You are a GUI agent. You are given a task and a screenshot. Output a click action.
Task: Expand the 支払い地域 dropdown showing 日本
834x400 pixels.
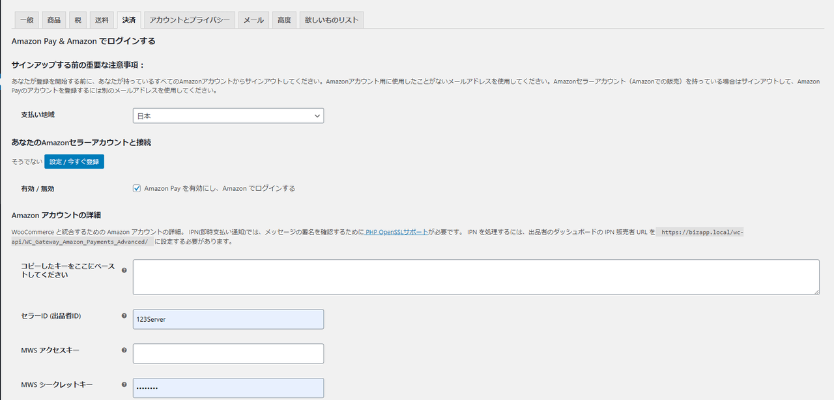coord(228,116)
